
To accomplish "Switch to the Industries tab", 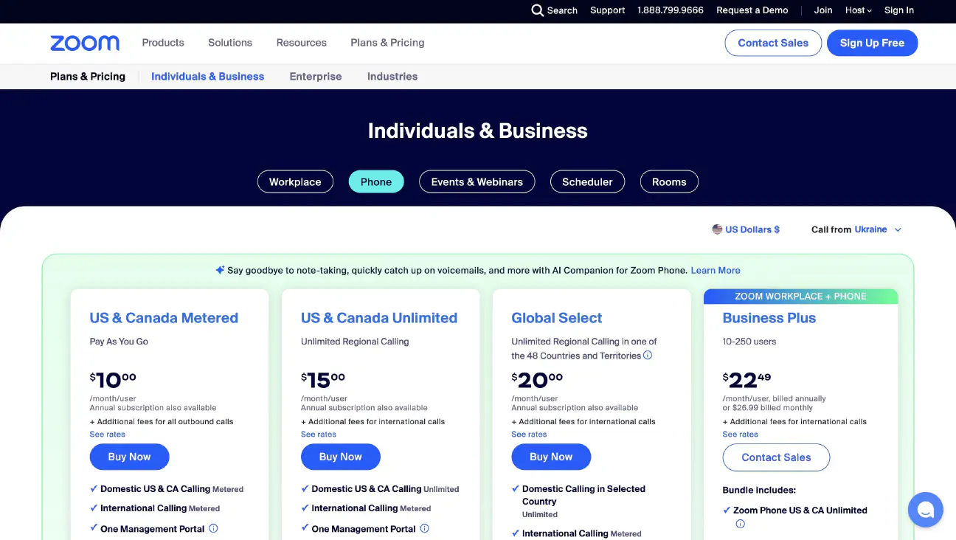I will coord(392,76).
